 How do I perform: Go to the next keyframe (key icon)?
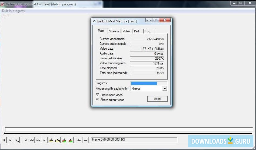tap(58, 140)
